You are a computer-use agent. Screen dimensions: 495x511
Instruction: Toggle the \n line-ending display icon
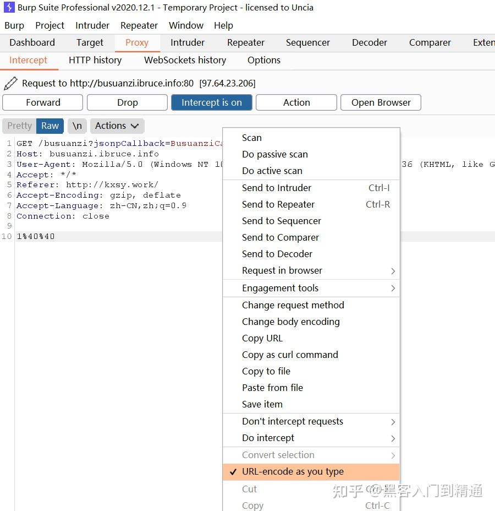(x=76, y=126)
